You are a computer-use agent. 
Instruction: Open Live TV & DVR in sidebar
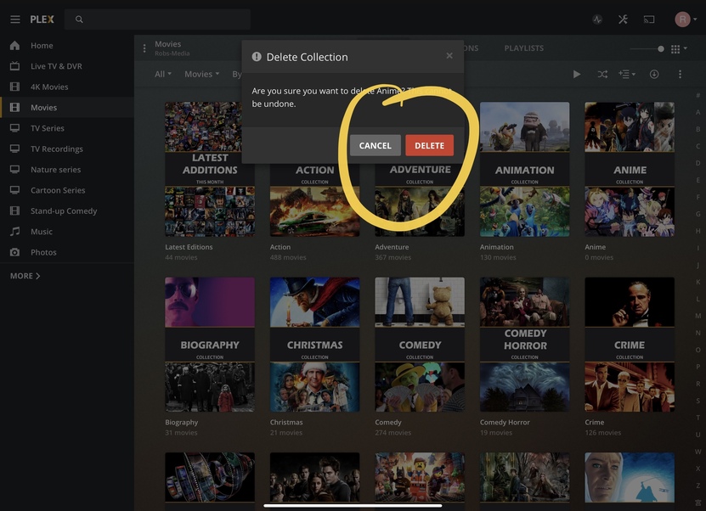(67, 66)
